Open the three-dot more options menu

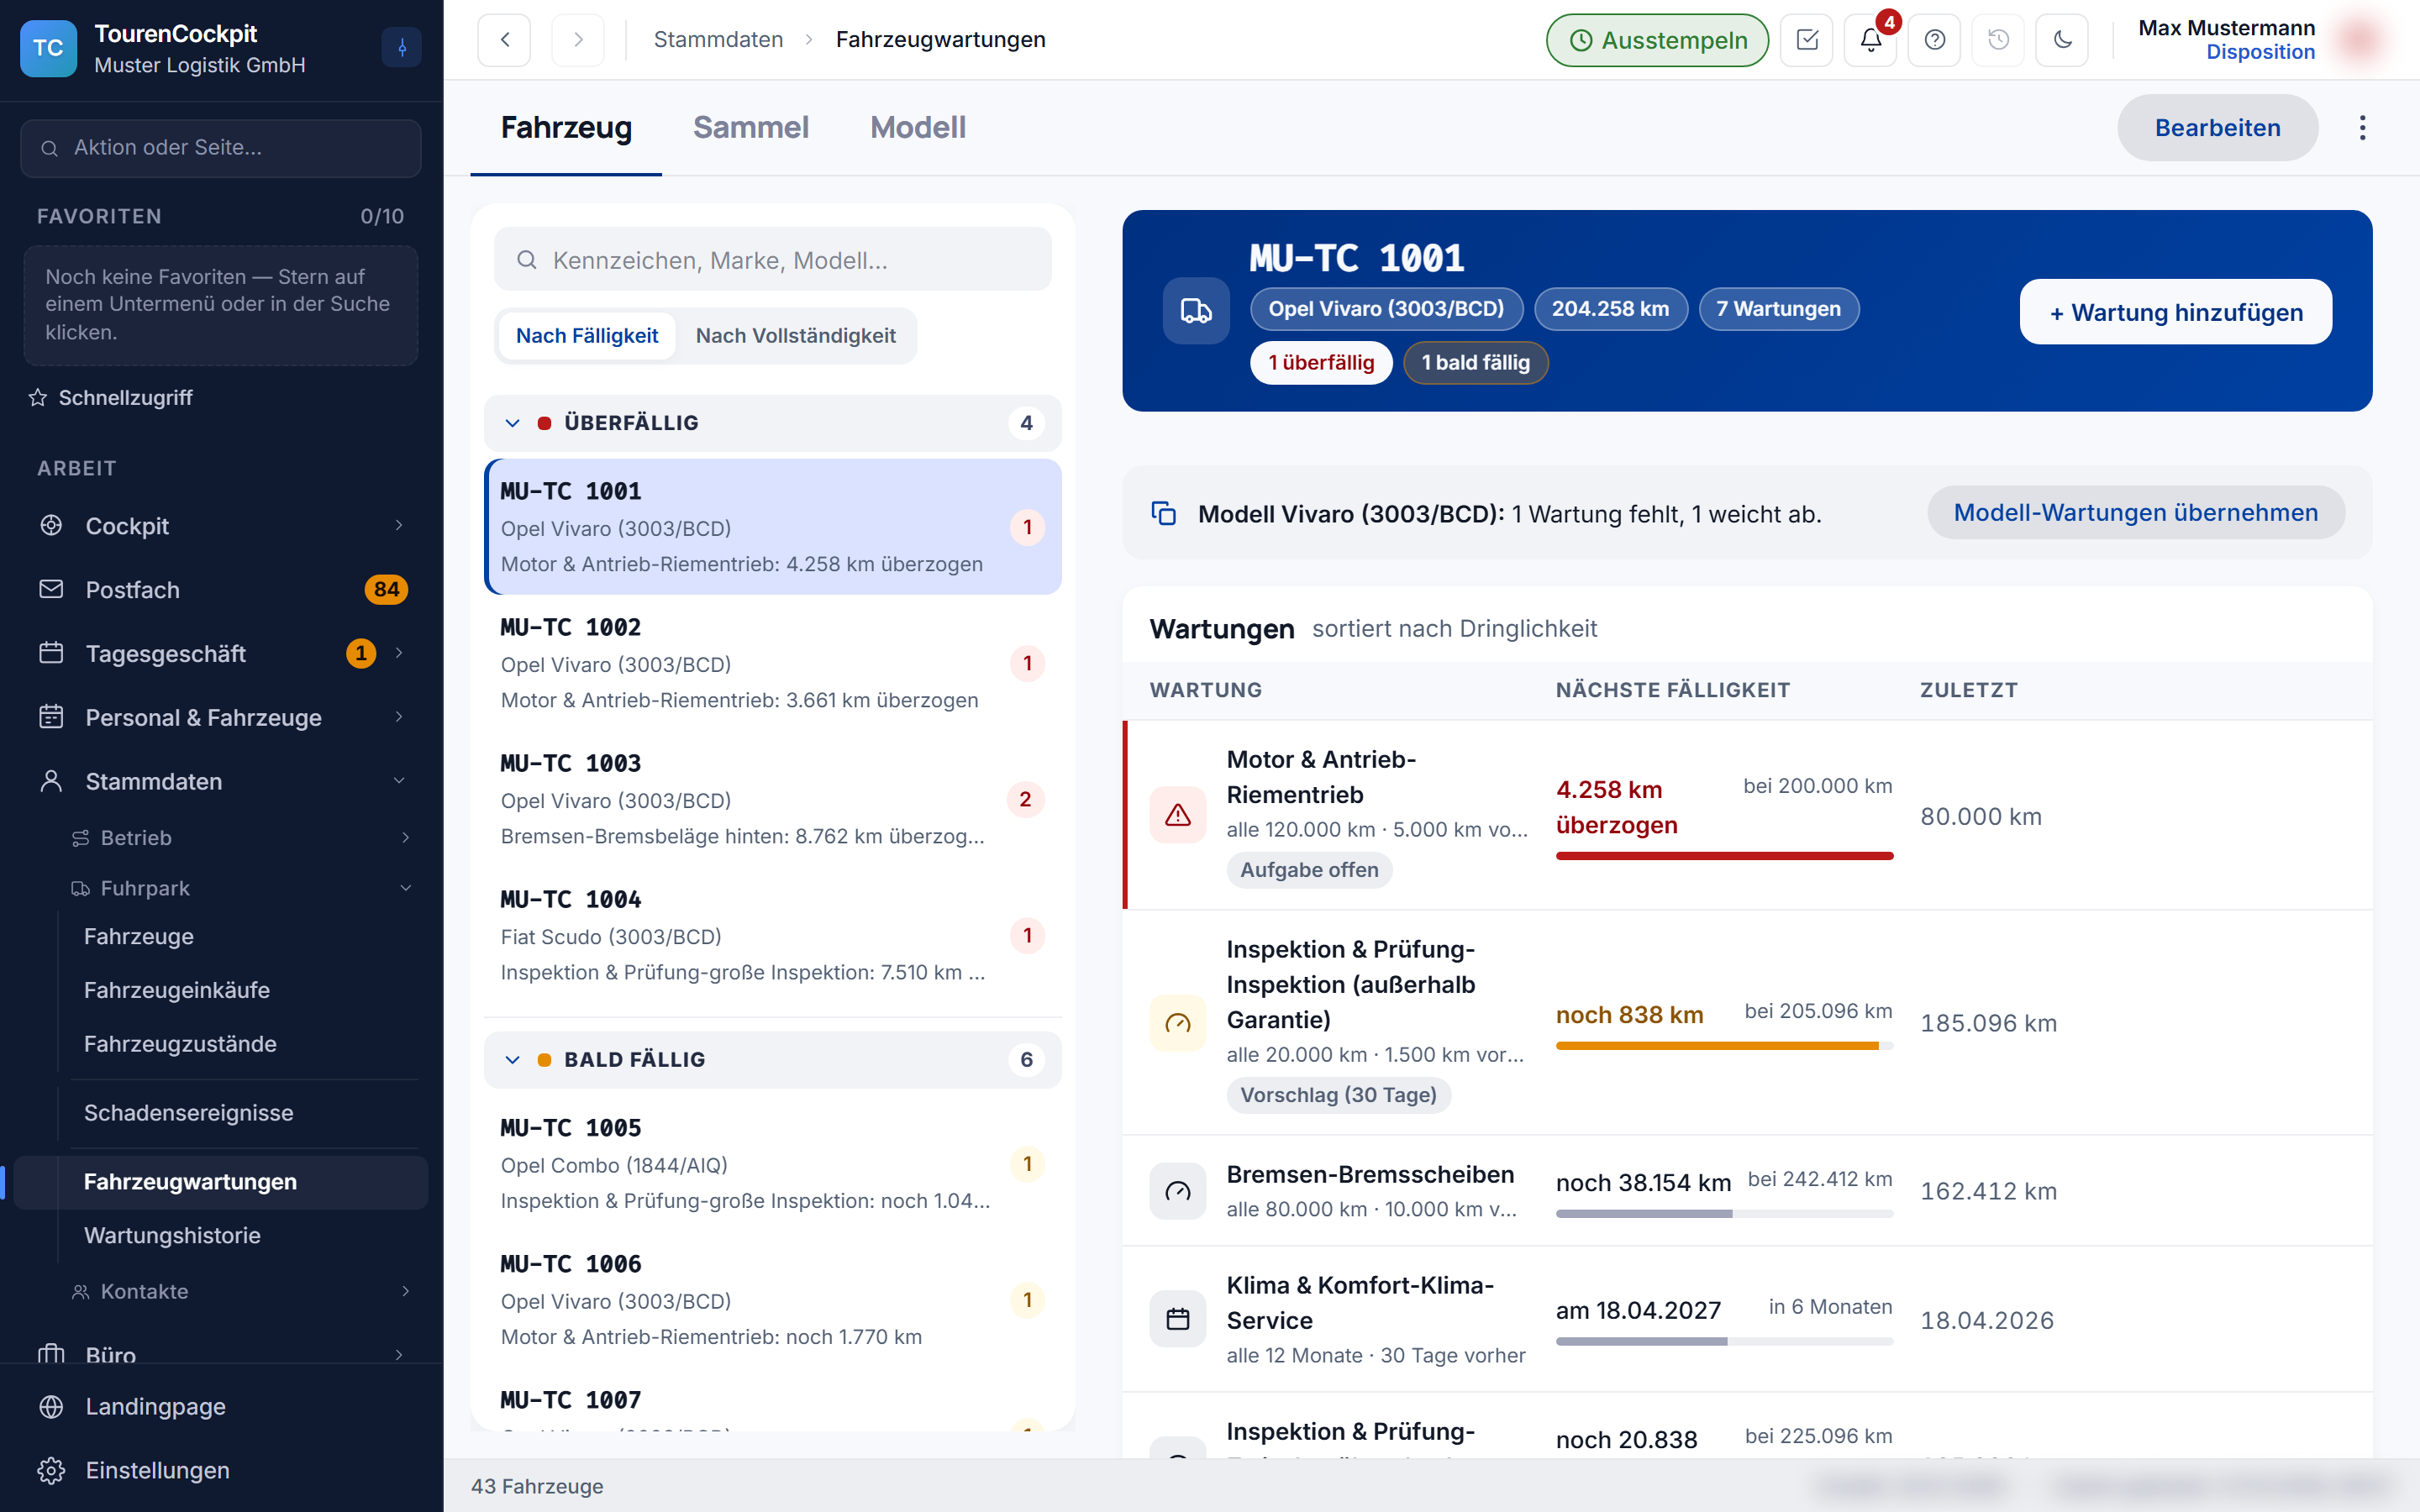[2362, 128]
